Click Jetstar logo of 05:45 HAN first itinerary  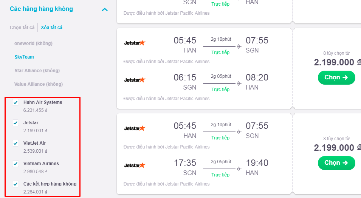coord(135,43)
